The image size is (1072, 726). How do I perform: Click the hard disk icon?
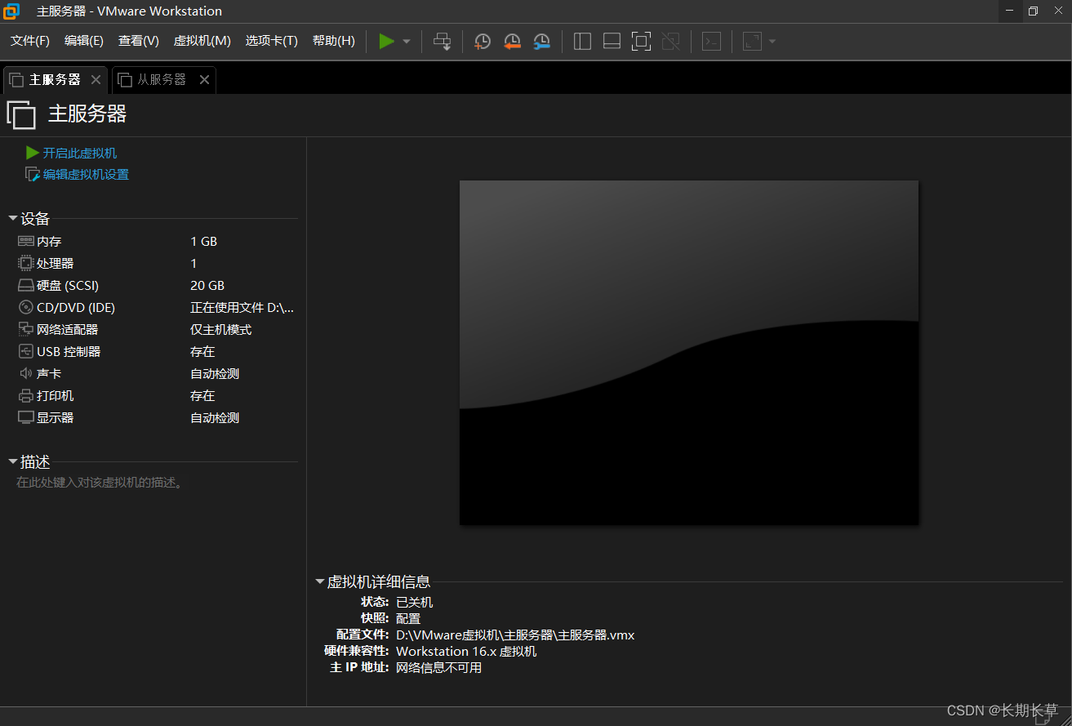26,286
